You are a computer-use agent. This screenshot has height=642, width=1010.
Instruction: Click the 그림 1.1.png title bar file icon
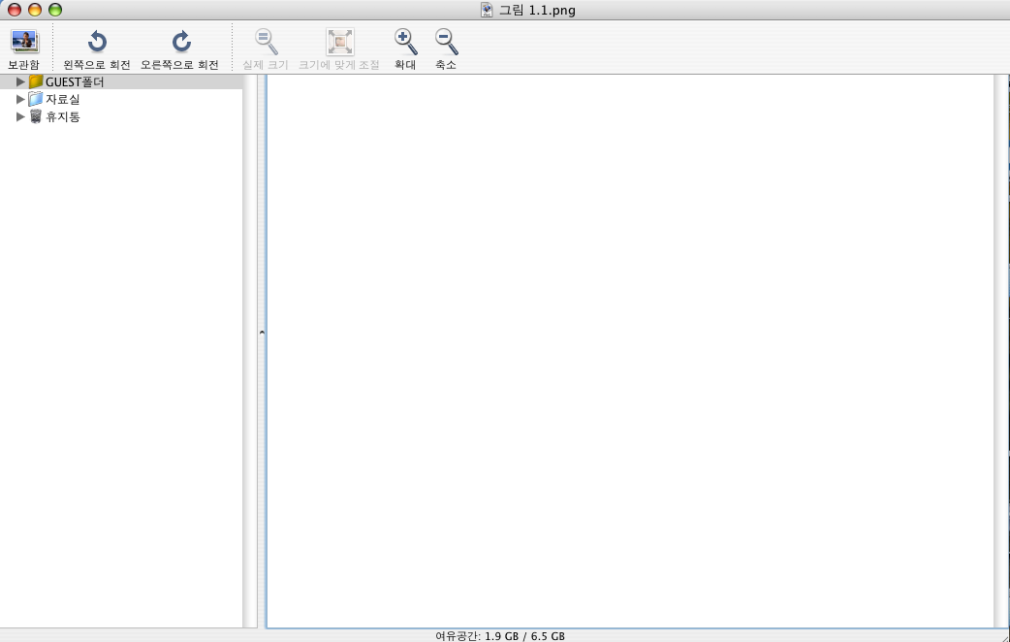(x=487, y=10)
